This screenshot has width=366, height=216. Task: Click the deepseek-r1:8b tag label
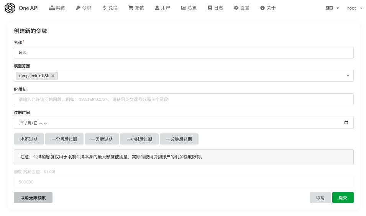pos(34,76)
